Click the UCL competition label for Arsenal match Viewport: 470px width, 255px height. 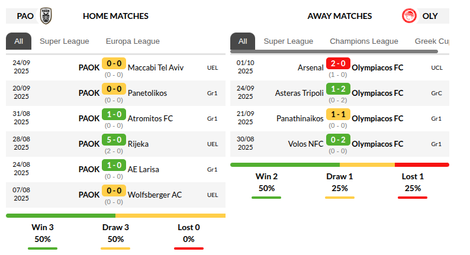(437, 67)
